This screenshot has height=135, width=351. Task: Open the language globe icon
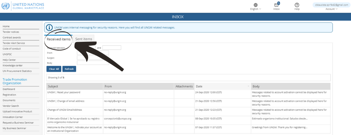point(256,5)
